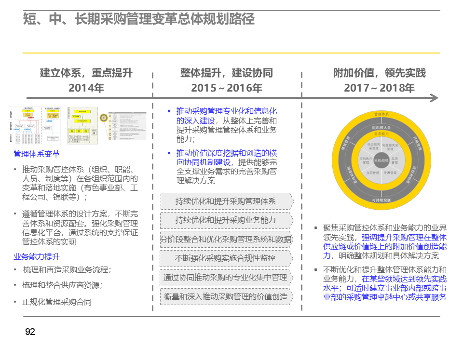Click 组织和人员 segment in the gray ring

381,127
